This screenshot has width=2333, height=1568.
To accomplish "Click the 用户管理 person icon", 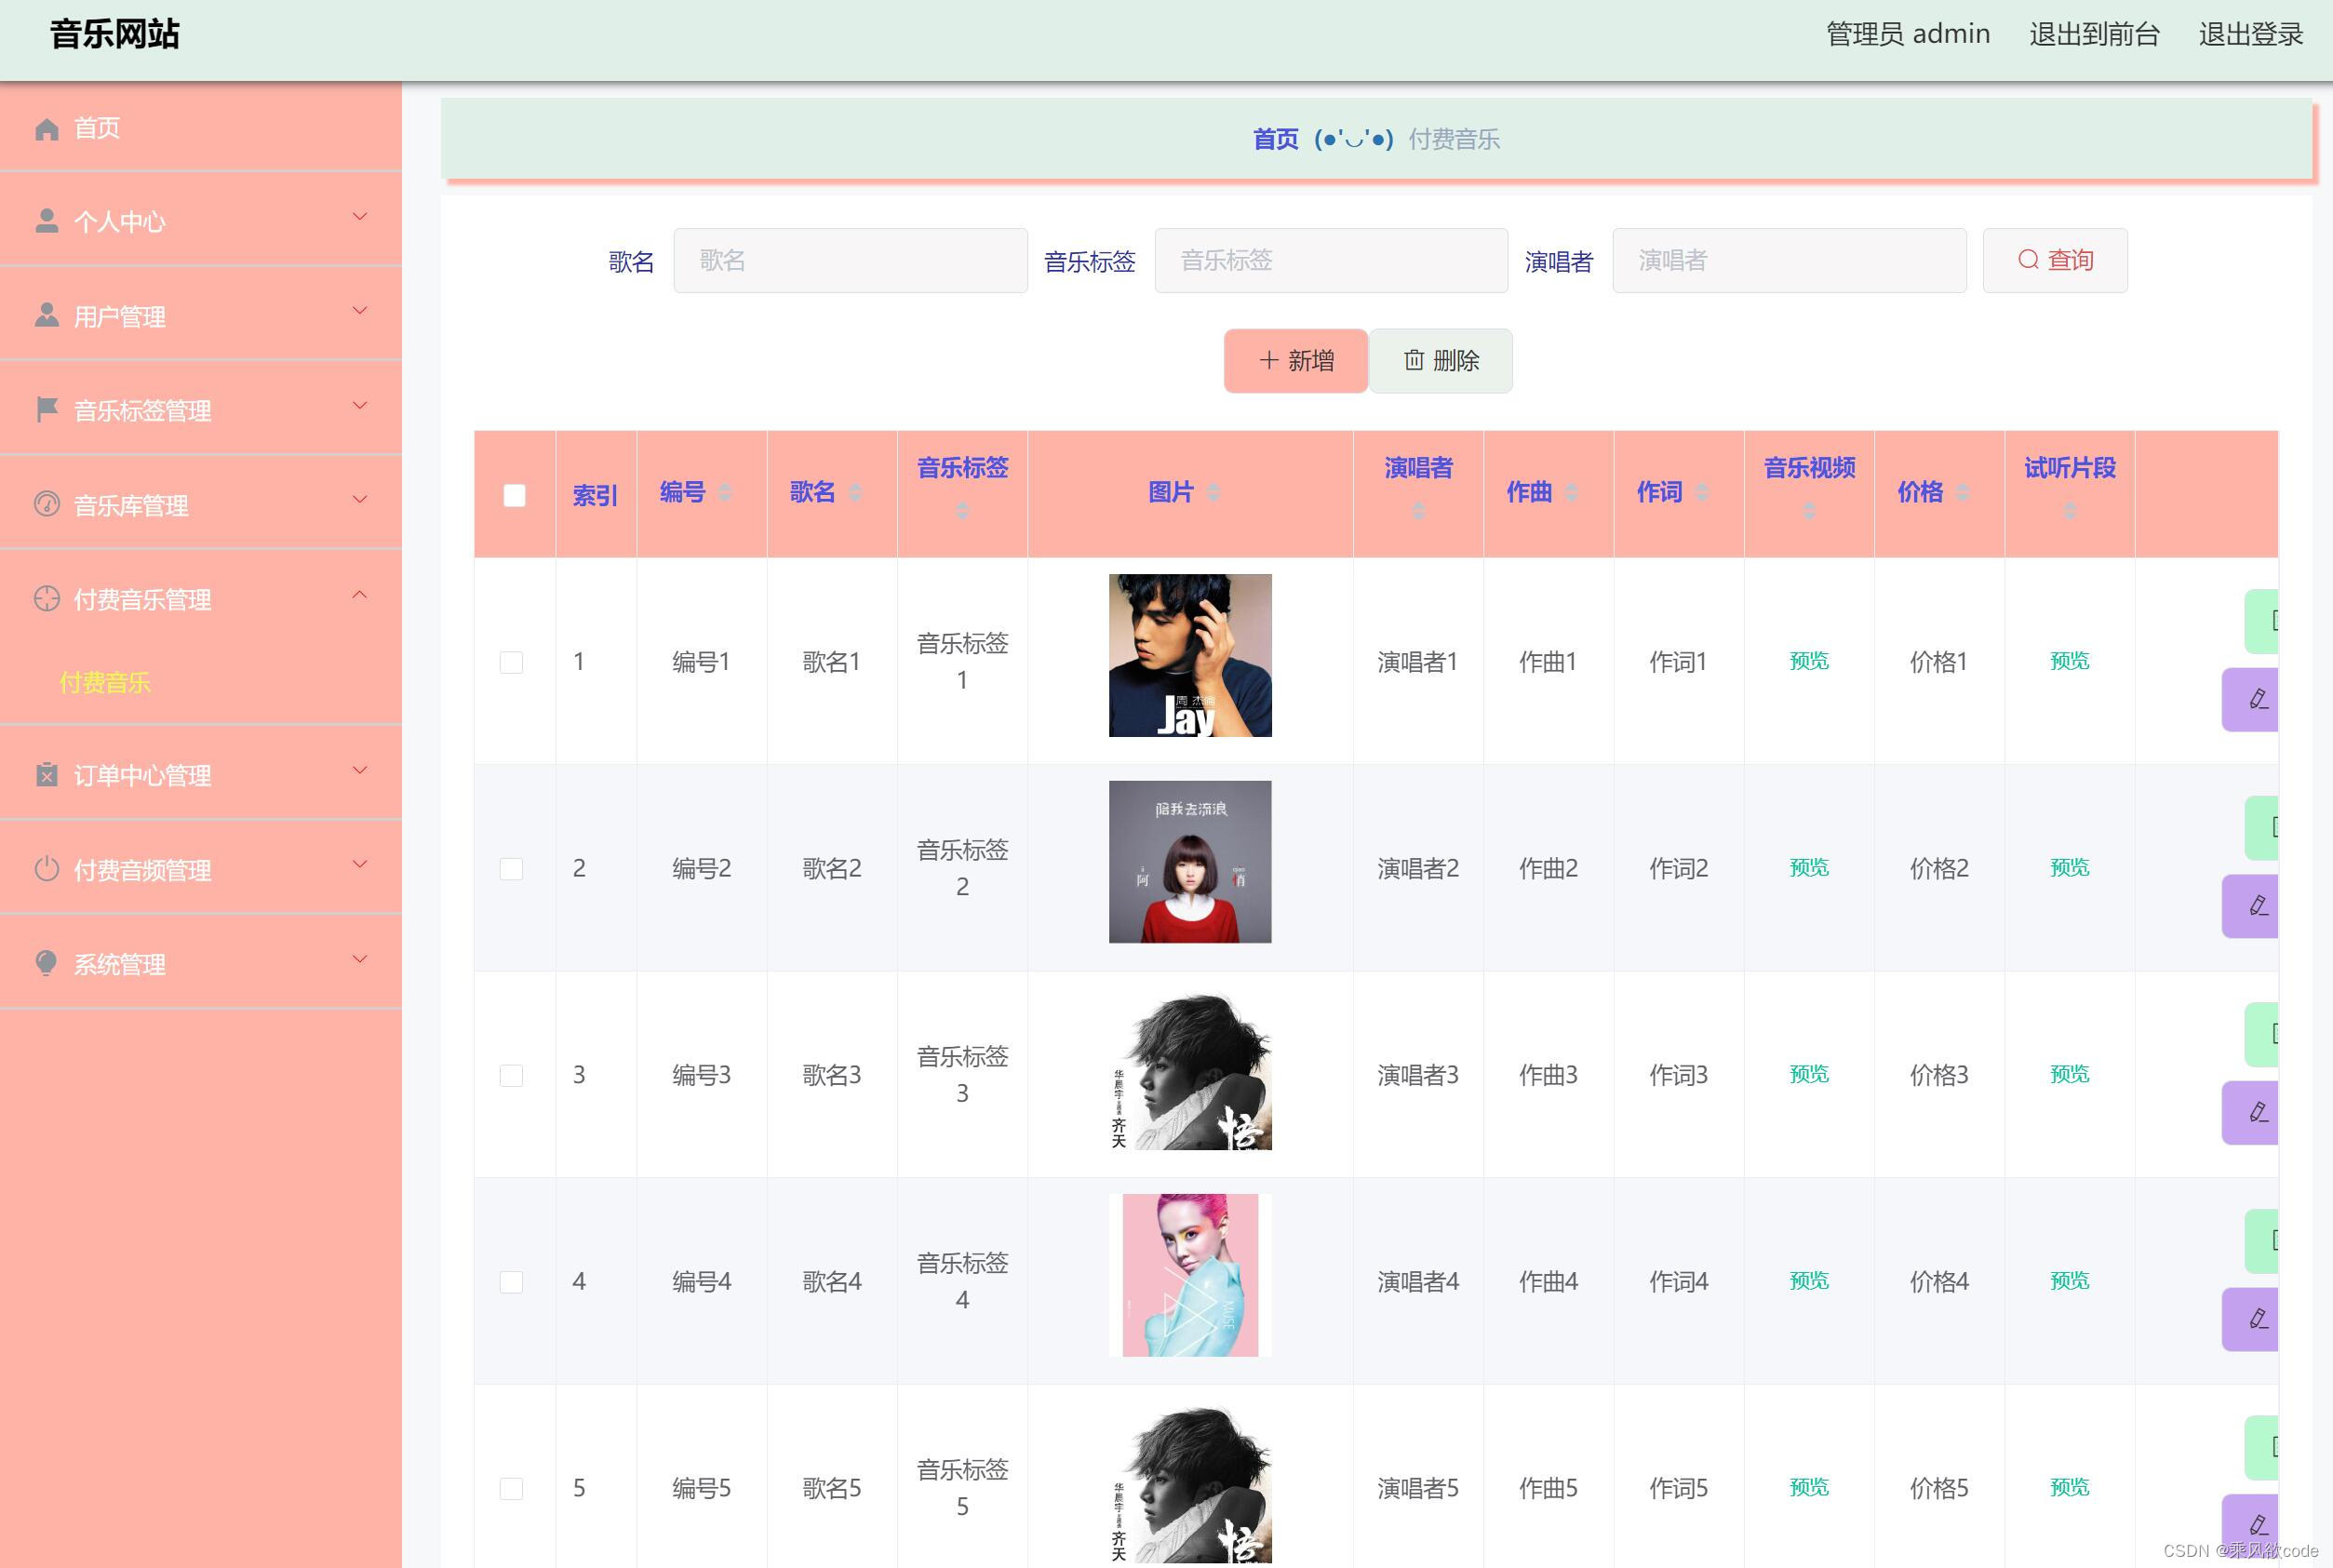I will [46, 316].
